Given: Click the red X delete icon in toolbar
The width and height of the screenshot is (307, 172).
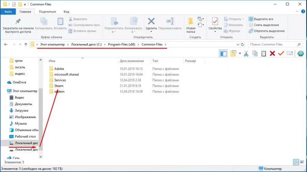Looking at the screenshot, I should pyautogui.click(x=272, y=54).
